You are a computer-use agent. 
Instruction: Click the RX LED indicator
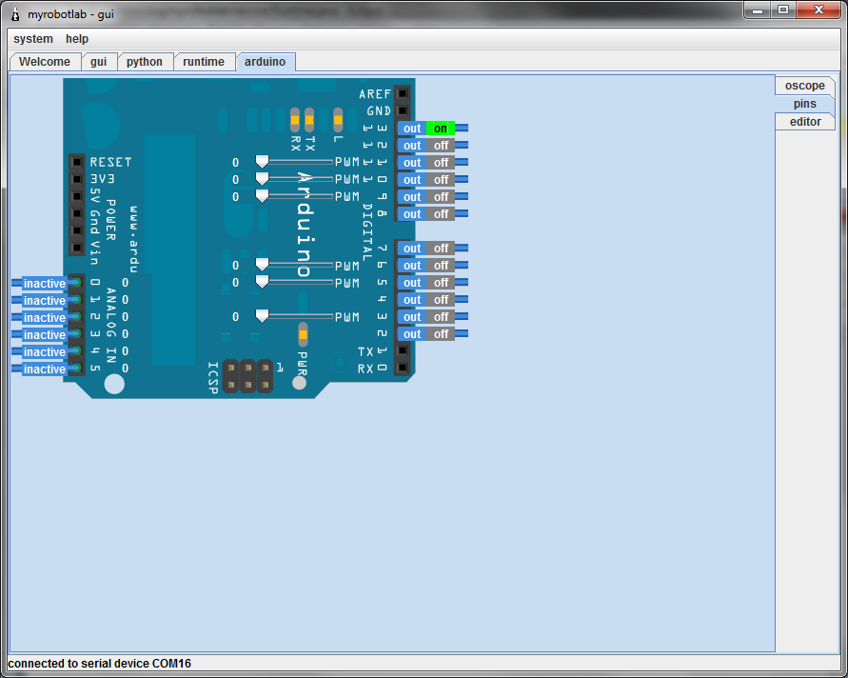click(x=295, y=120)
